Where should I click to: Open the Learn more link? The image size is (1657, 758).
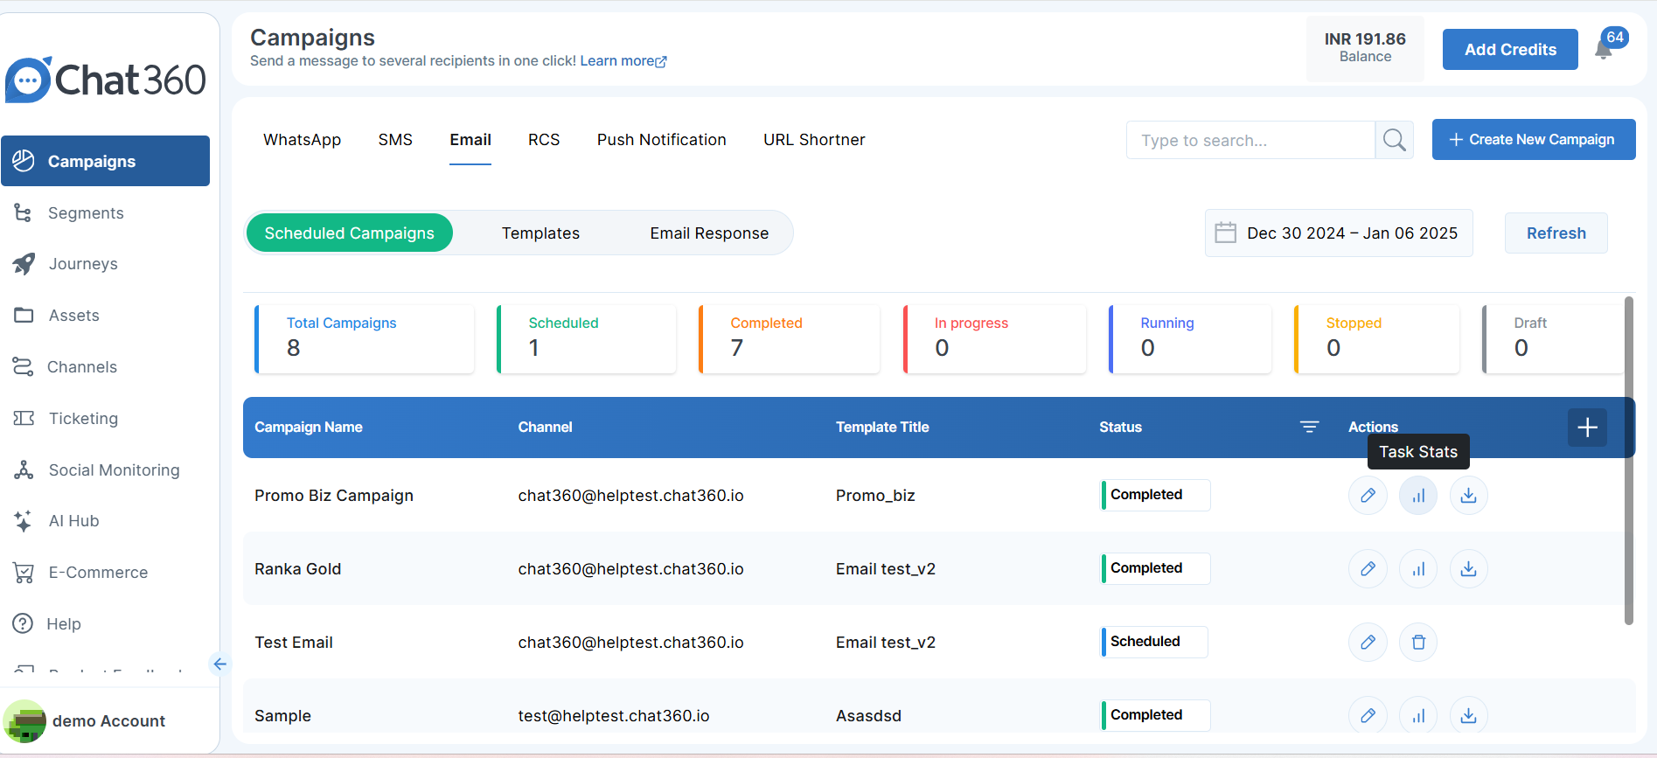click(623, 61)
